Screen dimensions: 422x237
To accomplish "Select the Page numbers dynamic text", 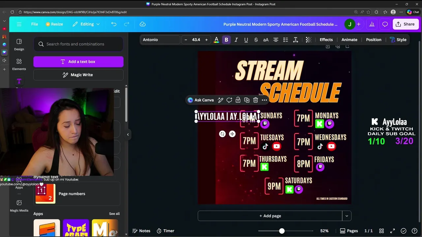I will click(77, 194).
